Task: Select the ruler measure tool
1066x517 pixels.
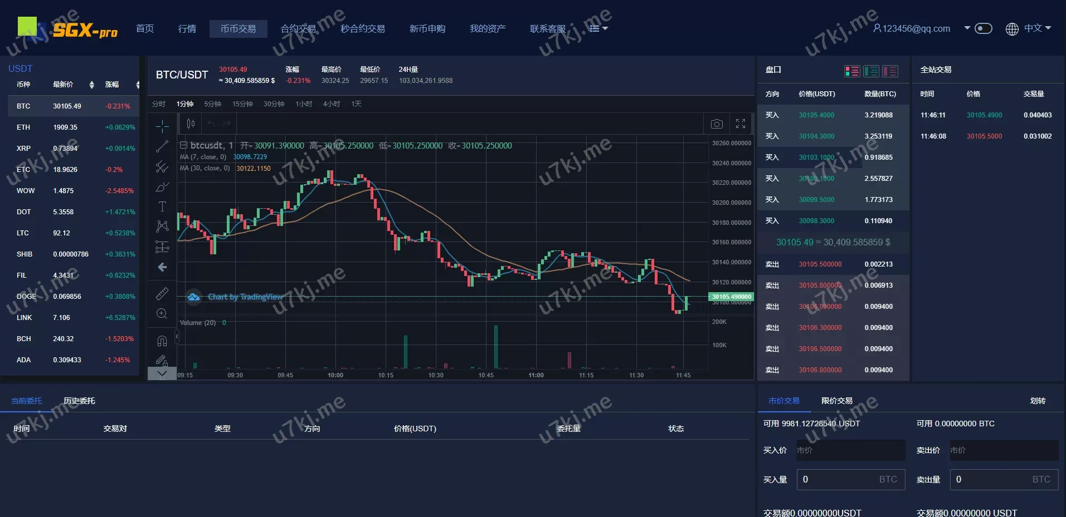Action: pos(162,293)
